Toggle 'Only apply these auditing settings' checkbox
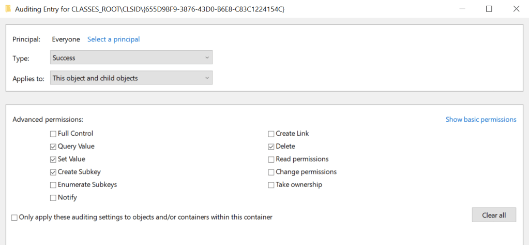 tap(14, 218)
